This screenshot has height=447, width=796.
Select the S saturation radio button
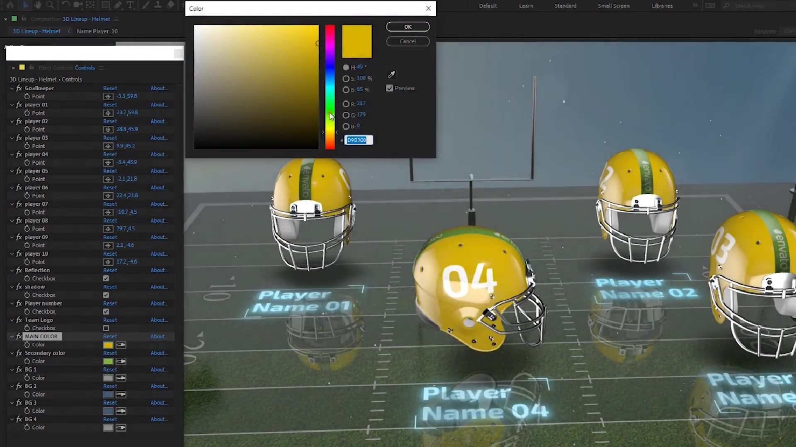pyautogui.click(x=346, y=79)
